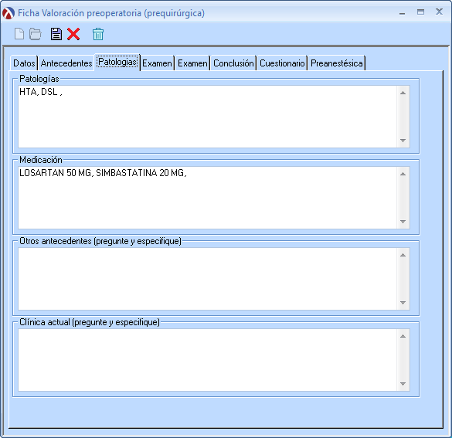Cancel changes with the red X icon
Viewport: 452px width, 438px height.
[73, 34]
